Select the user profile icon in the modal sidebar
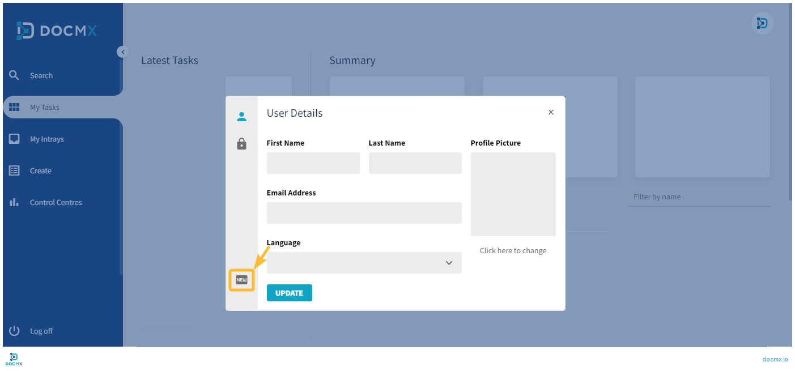The image size is (795, 371). (242, 116)
